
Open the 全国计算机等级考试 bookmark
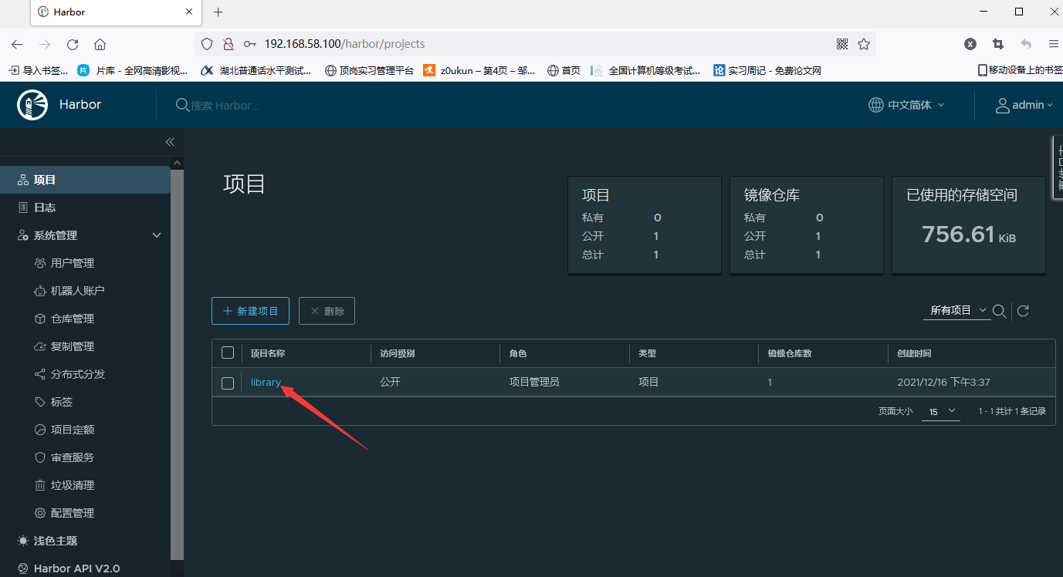645,70
